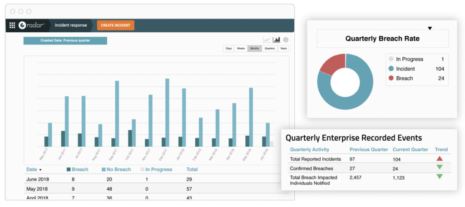Click the Radar logo
Viewport: 465px width, 207px height.
31,25
